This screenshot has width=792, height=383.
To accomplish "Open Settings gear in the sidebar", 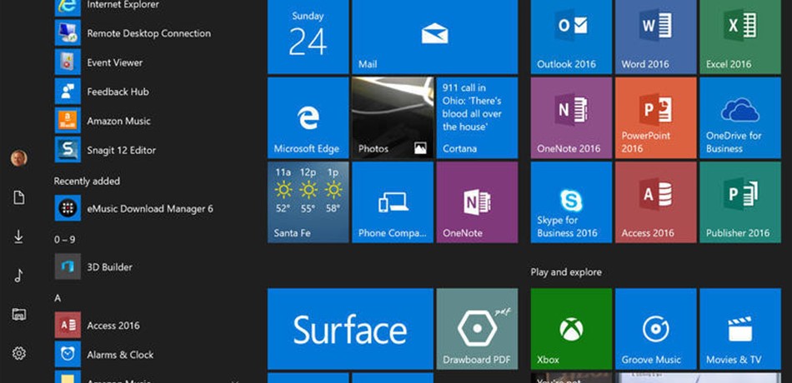I will 18,353.
